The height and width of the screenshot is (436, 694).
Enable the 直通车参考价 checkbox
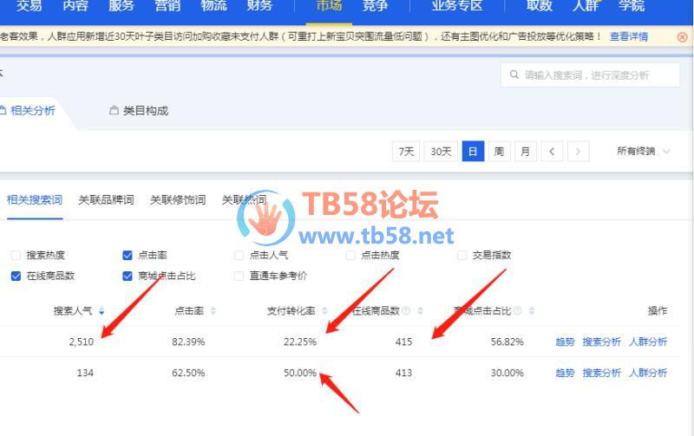coord(239,276)
